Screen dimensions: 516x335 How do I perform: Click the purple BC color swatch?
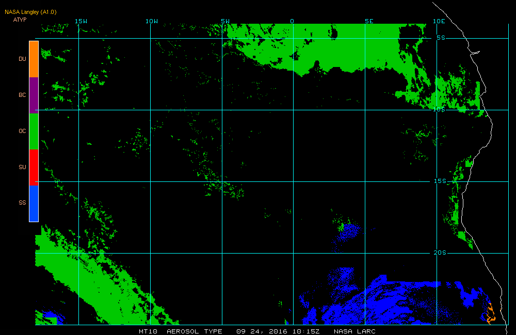point(34,95)
